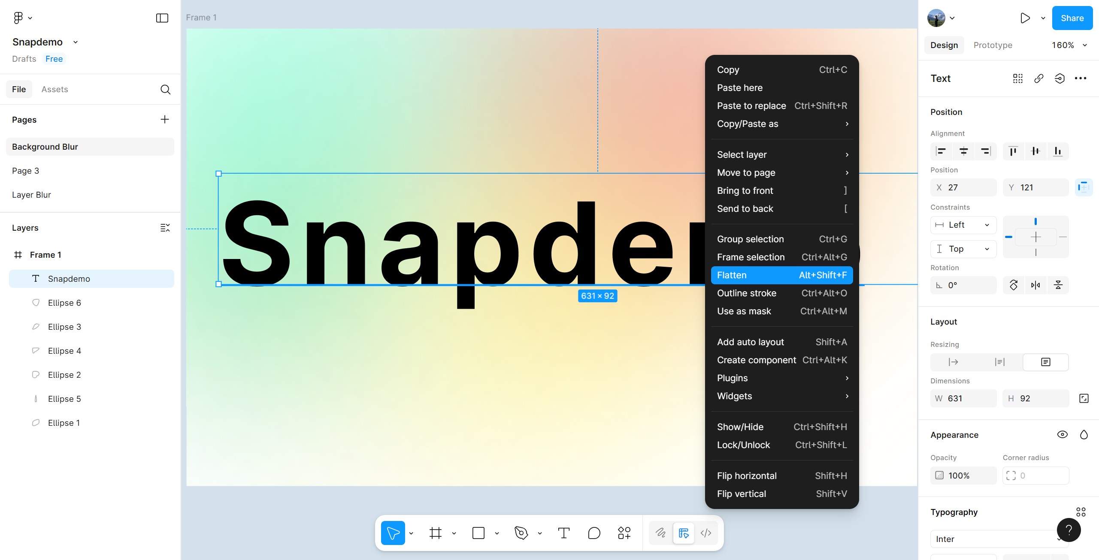Click flip horizontal icon in Rotation
This screenshot has width=1099, height=560.
click(x=1035, y=285)
